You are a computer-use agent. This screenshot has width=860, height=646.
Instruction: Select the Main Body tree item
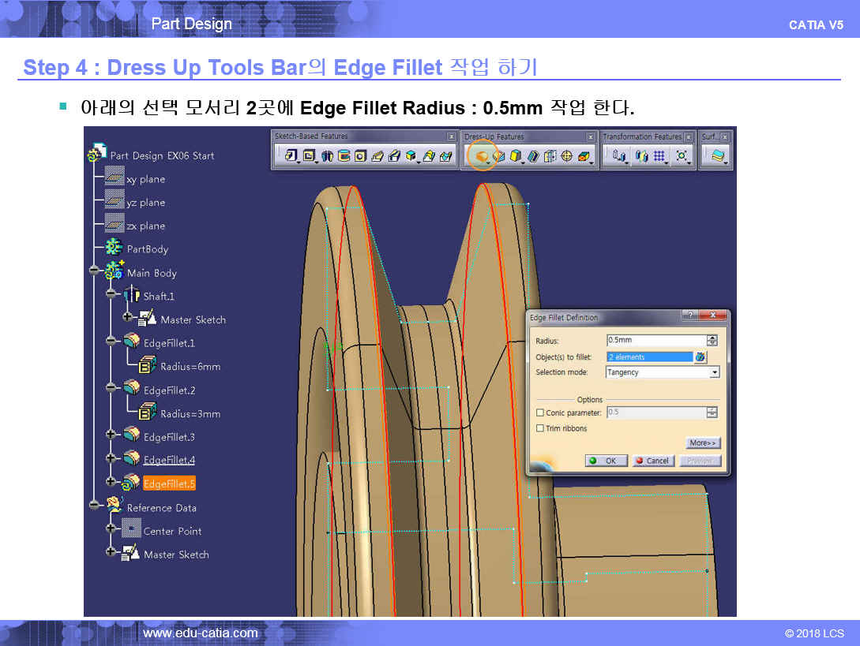click(152, 273)
